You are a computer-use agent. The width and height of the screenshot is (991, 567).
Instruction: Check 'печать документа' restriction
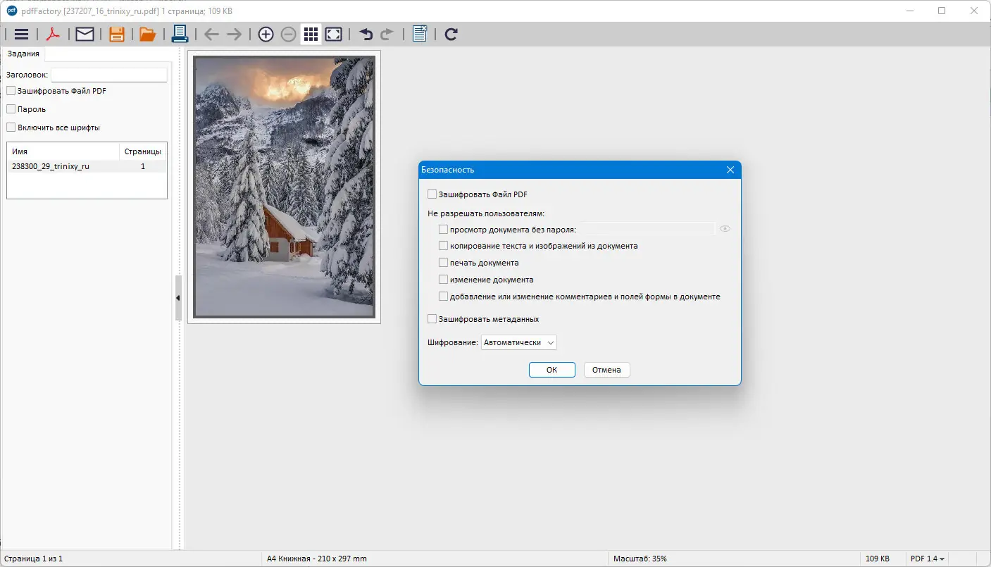pyautogui.click(x=444, y=263)
